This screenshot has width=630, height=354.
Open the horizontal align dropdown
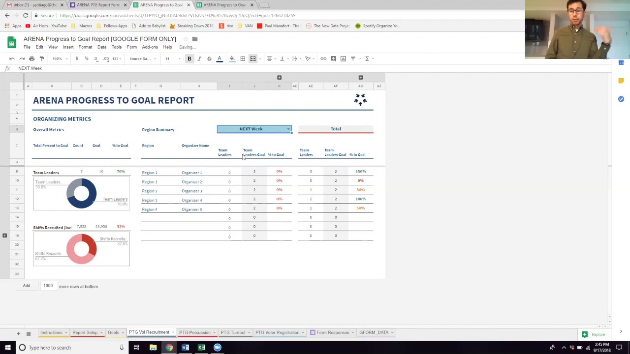270,59
